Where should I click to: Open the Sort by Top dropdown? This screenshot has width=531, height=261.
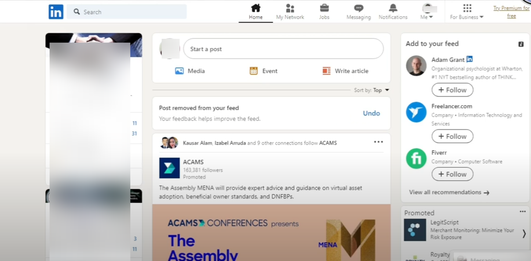click(x=372, y=90)
